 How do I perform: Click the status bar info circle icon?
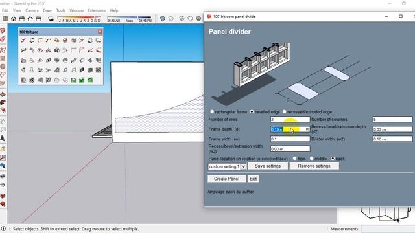tap(3, 228)
